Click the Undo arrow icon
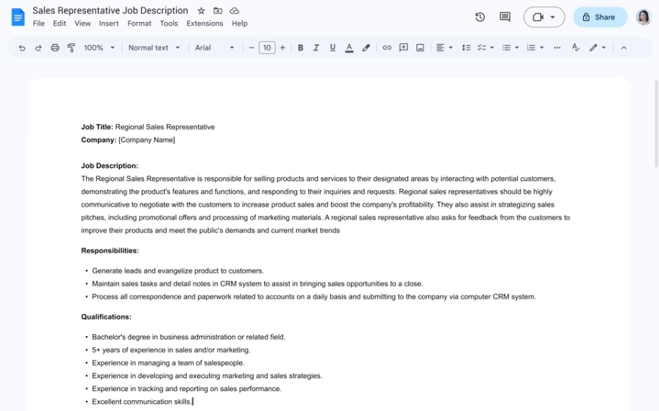This screenshot has width=659, height=411. [x=22, y=48]
